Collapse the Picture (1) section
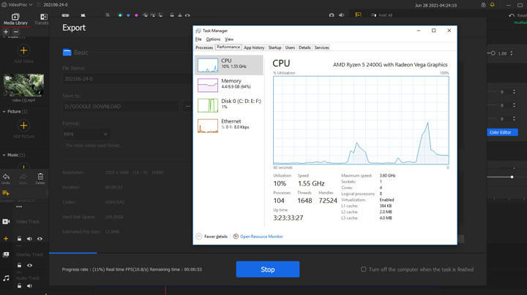Viewport: 527px width, 295px height. coord(4,112)
